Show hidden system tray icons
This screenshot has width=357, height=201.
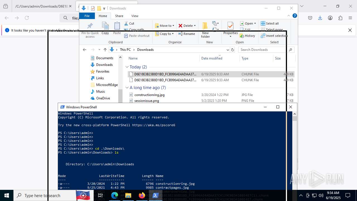click(x=301, y=195)
